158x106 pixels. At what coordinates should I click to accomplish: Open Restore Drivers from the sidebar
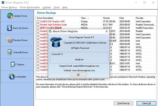click(x=9, y=40)
